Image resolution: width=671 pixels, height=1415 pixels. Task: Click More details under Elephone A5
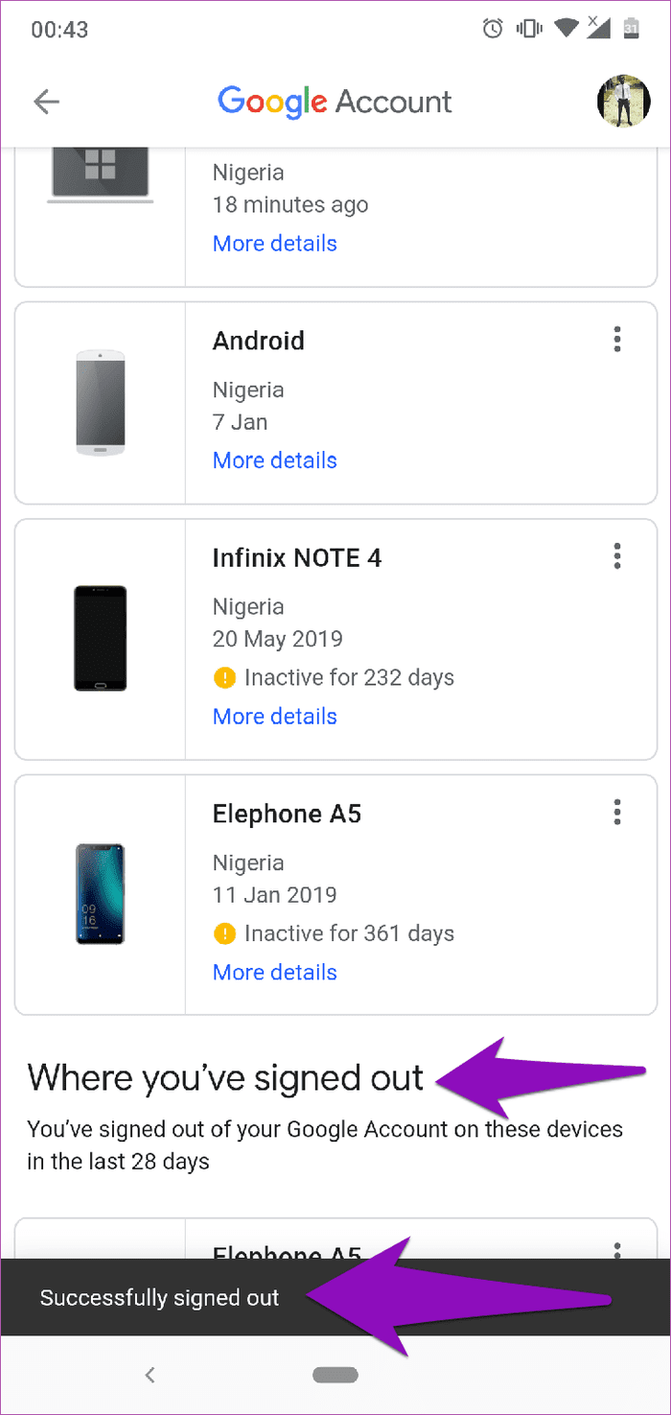[x=275, y=973]
